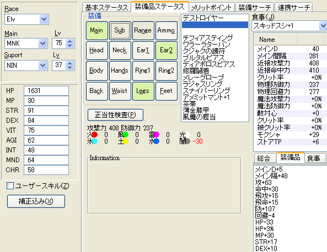Increase the Main level stepper

(x=70, y=41)
